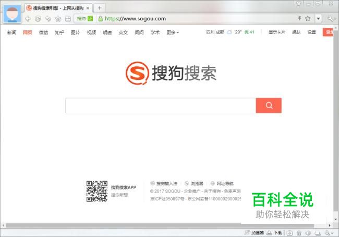Open 浏览器 link in footer
Image resolution: width=339 pixels, height=237 pixels.
coord(194,184)
